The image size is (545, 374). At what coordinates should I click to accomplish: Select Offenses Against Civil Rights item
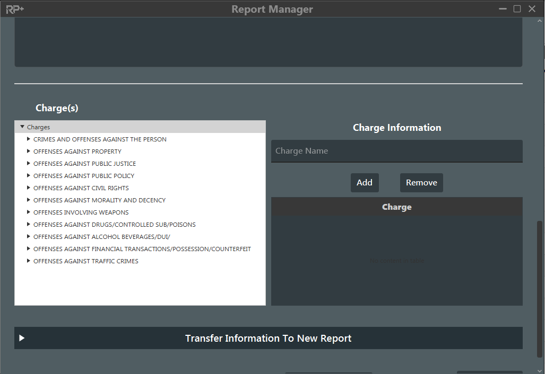[81, 188]
